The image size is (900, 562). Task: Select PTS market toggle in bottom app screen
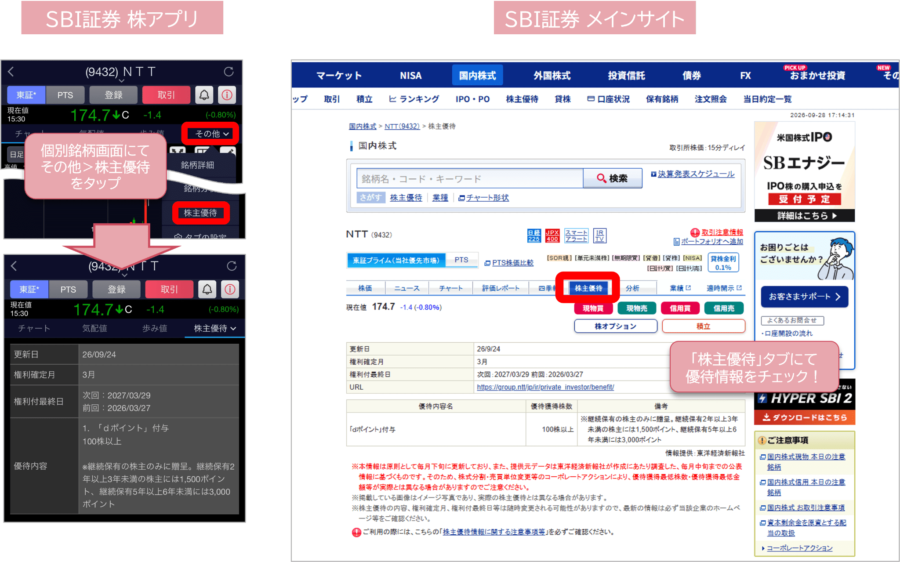point(68,289)
